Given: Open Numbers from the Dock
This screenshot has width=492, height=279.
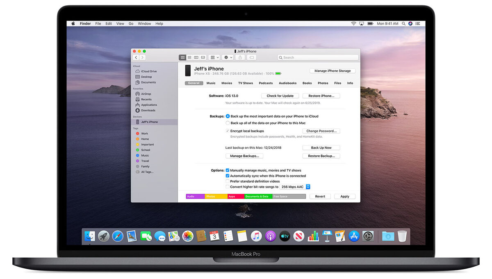Looking at the screenshot, I should pos(313,236).
